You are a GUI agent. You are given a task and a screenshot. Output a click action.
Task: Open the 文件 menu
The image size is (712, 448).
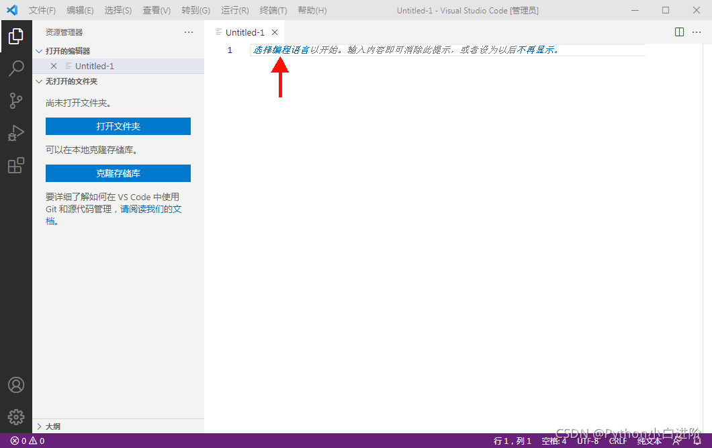pos(42,10)
